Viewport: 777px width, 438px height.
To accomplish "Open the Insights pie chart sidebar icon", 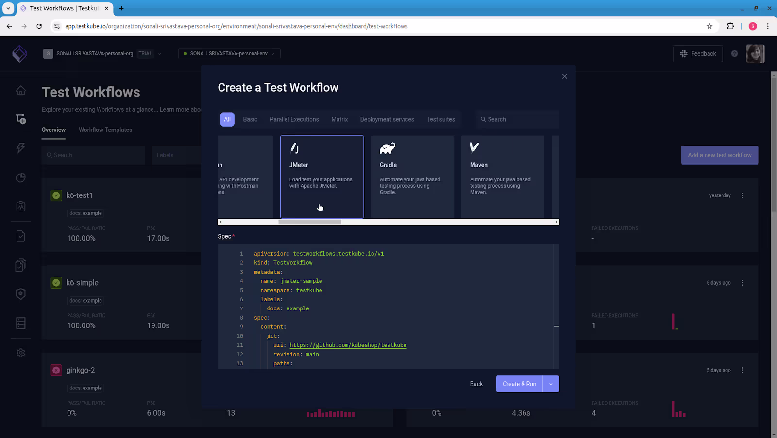I will (x=21, y=178).
